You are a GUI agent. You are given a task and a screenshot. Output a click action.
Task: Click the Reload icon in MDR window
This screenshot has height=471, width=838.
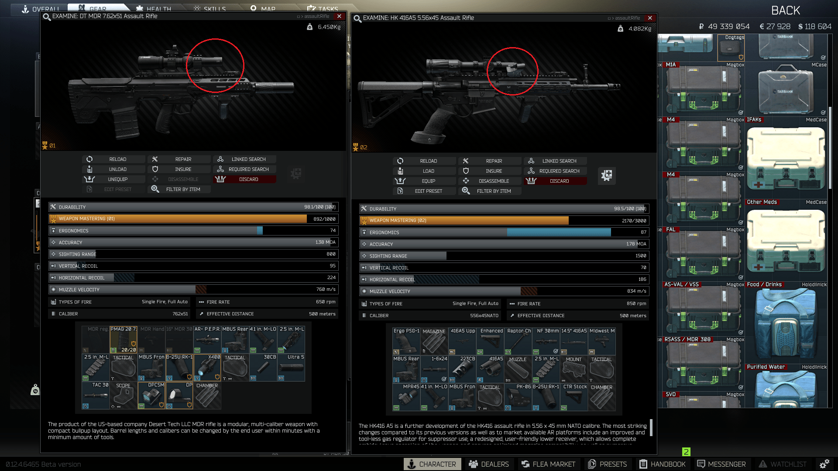(x=89, y=159)
